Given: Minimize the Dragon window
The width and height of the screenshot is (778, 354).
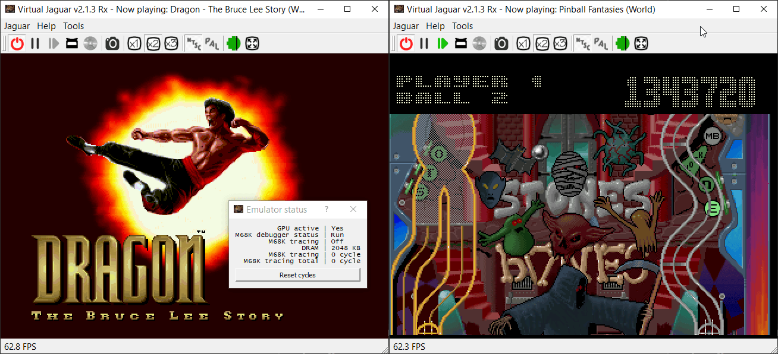Looking at the screenshot, I should [x=320, y=10].
